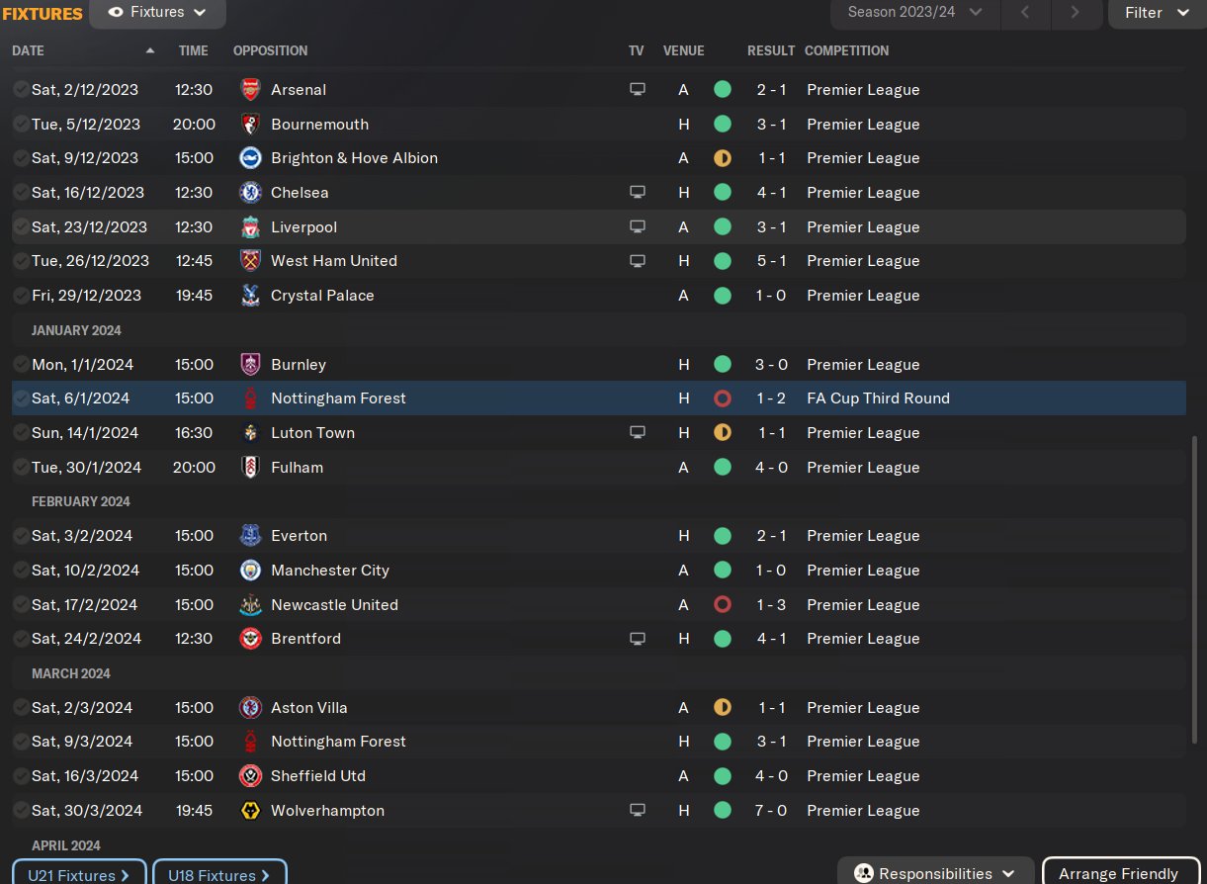Sort by the OPPOSITION column header

point(270,50)
